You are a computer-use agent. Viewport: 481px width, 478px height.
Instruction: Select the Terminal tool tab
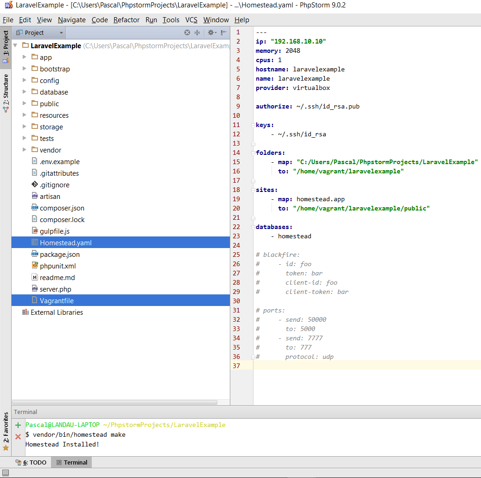click(72, 462)
